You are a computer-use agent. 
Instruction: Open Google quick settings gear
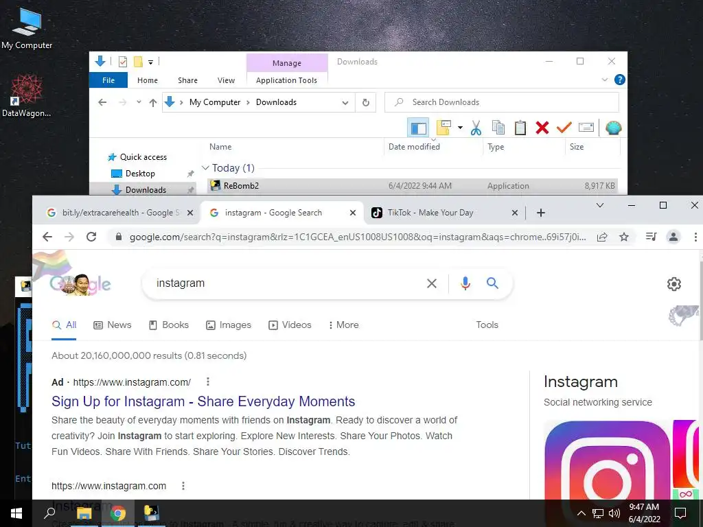(x=674, y=284)
